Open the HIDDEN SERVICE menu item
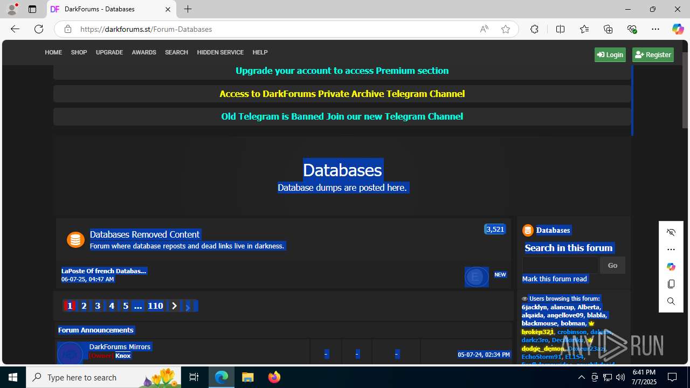The image size is (690, 388). tap(220, 52)
